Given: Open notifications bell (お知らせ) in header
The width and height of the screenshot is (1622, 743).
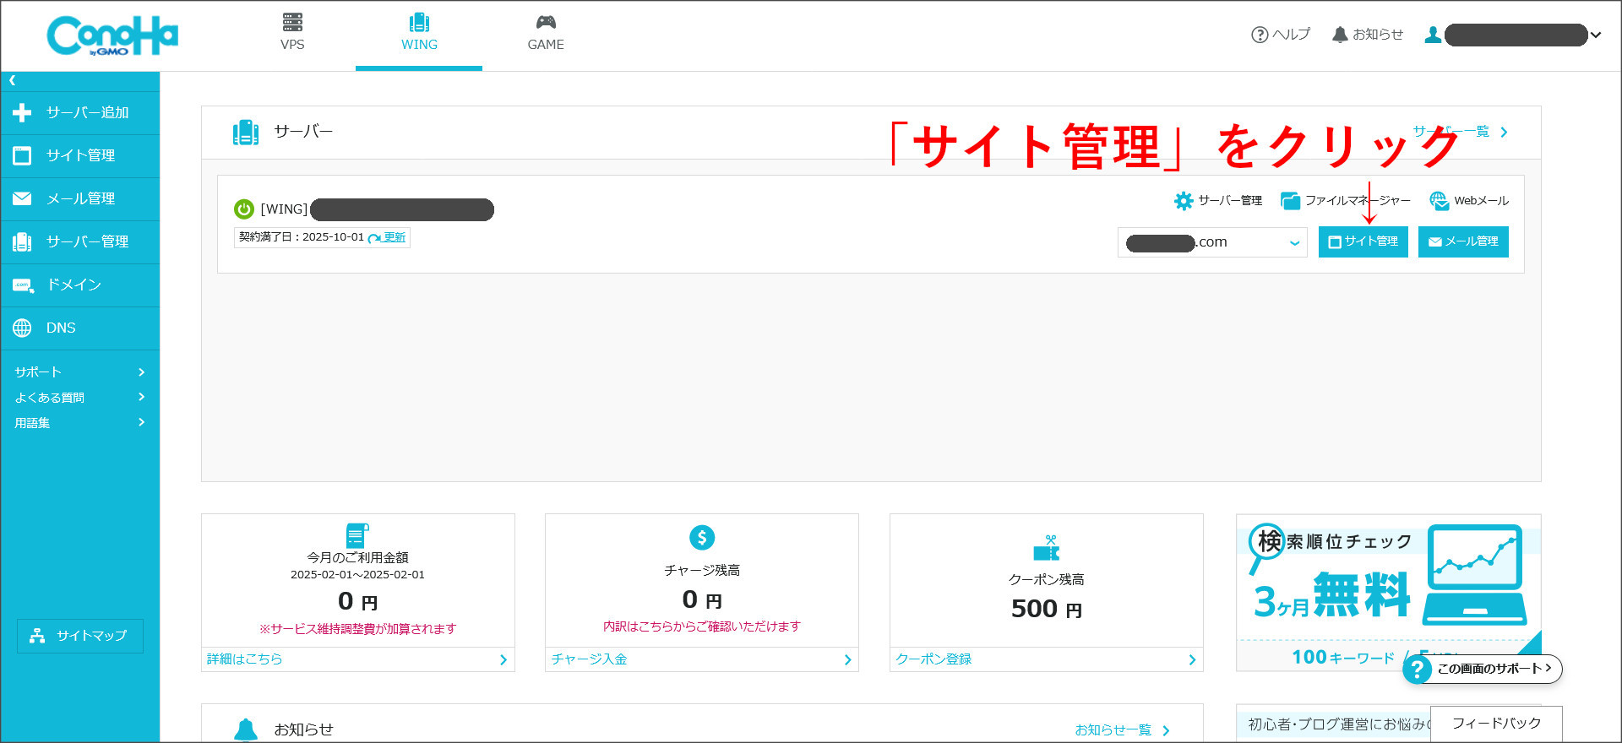Looking at the screenshot, I should [1340, 35].
